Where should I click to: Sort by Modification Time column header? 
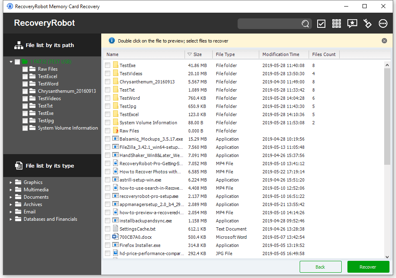[281, 54]
